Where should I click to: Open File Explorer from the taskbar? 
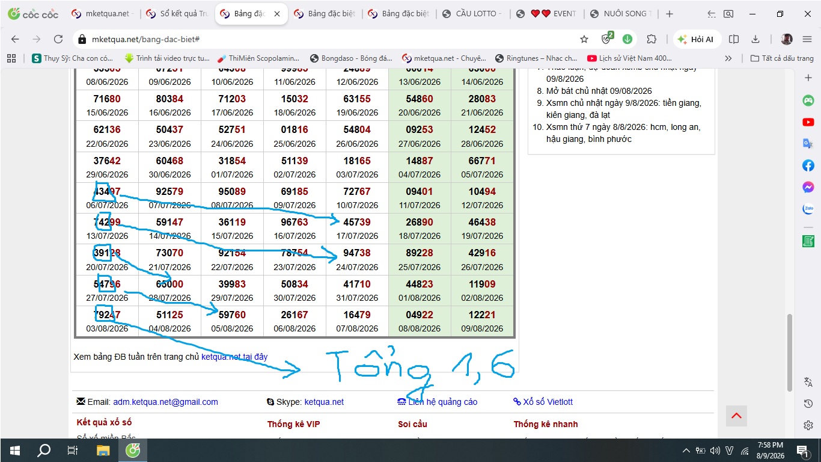click(103, 450)
